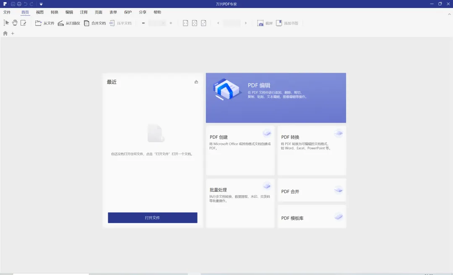Click the page number input field
Screen dimensions: 453x275
[x=232, y=23]
